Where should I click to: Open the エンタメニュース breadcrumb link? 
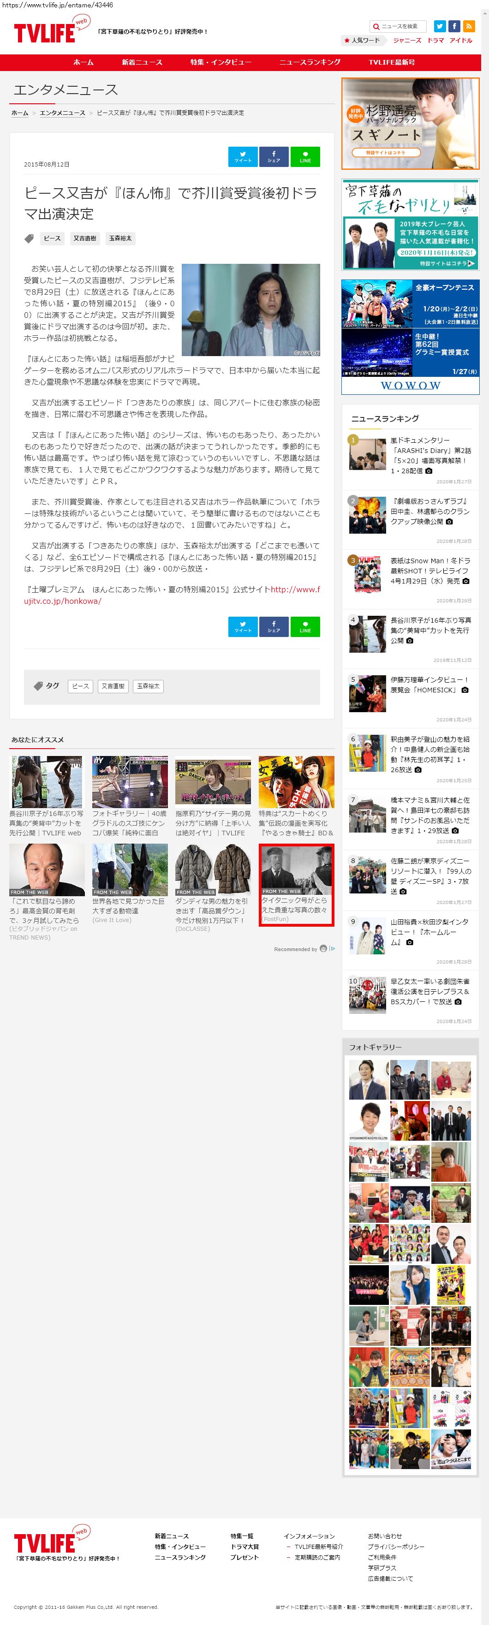[62, 113]
